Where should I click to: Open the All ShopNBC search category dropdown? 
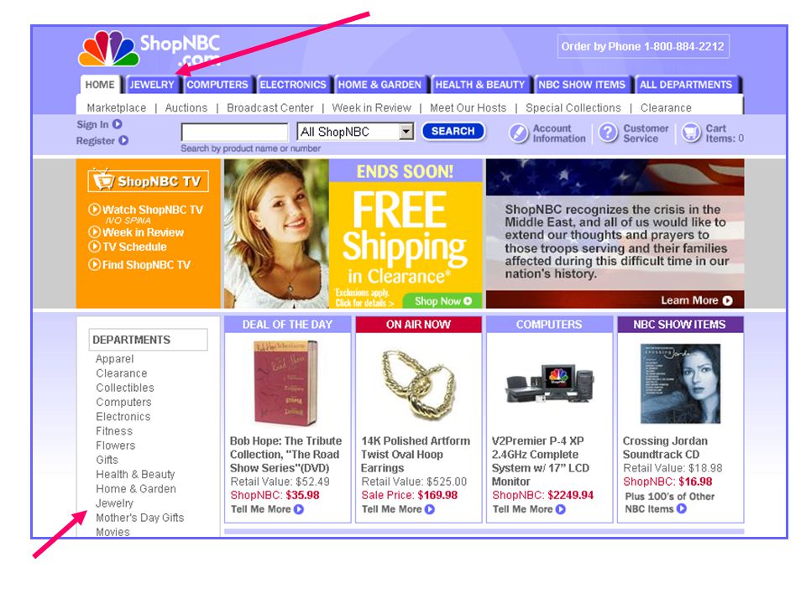[x=406, y=132]
